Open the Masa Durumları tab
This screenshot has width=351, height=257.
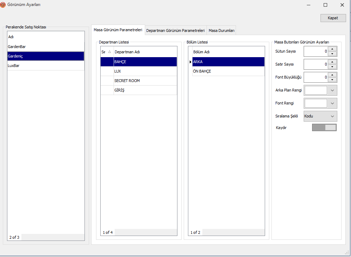click(x=222, y=31)
